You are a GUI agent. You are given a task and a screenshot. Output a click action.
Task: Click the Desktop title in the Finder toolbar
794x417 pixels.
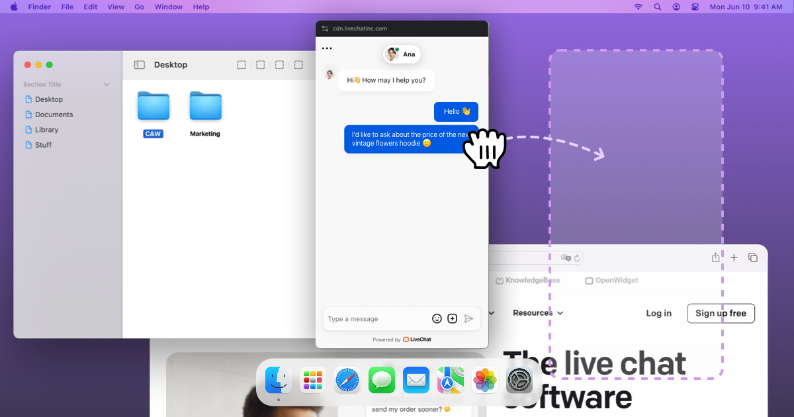[171, 65]
